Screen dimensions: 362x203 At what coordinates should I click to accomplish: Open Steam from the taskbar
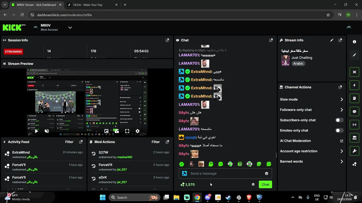228,197
